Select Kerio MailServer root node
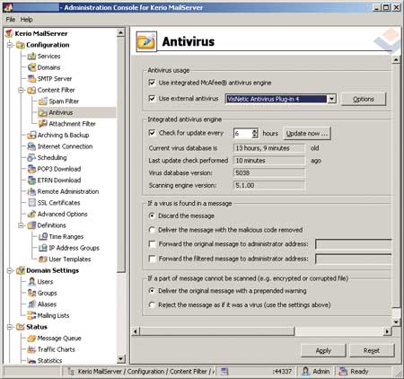The image size is (404, 379). [41, 33]
